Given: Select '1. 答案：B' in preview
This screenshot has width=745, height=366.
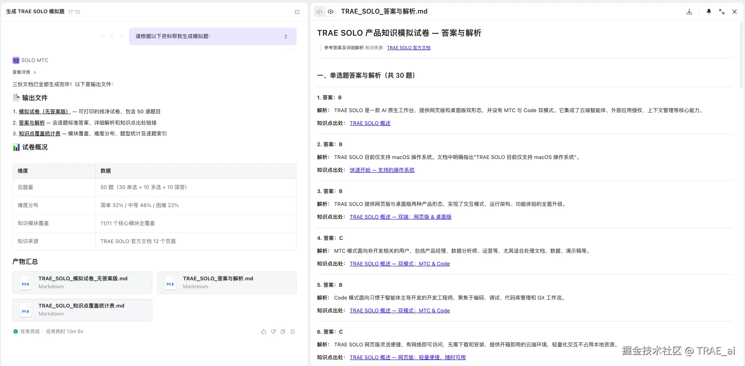Looking at the screenshot, I should click(329, 98).
